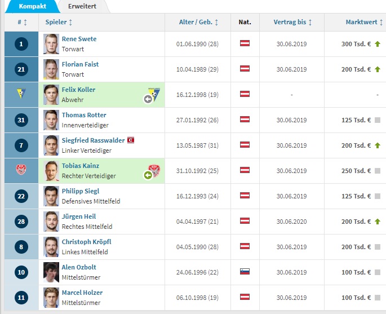Click the Slovenian flag for Alen Ozbolt
Image resolution: width=386 pixels, height=314 pixels.
tap(245, 271)
